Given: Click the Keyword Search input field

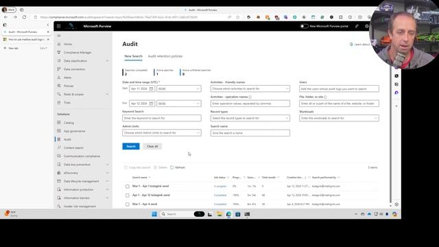Looking at the screenshot, I should click(162, 118).
